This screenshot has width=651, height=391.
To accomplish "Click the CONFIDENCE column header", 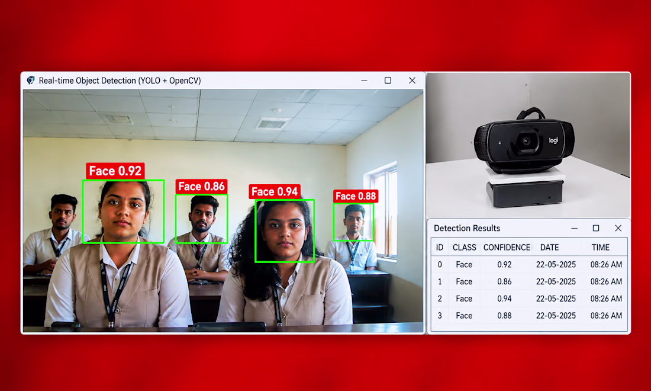I will (507, 247).
